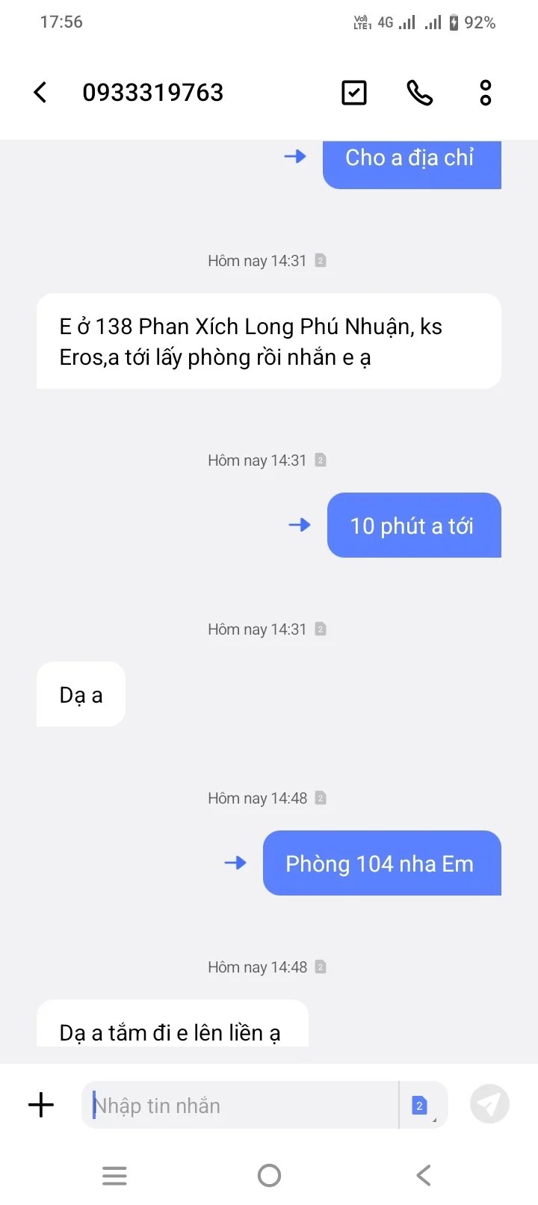Image resolution: width=538 pixels, height=1205 pixels.
Task: Call the contact with the phone icon
Action: (419, 93)
